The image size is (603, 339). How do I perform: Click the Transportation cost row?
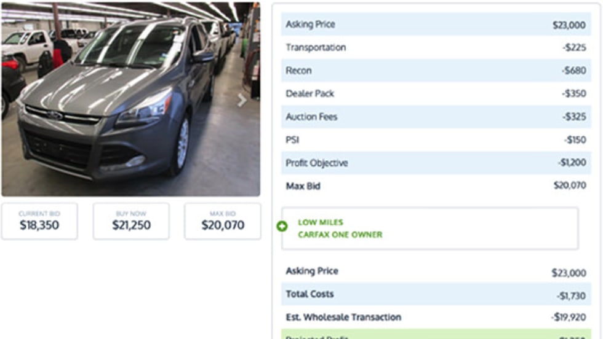pyautogui.click(x=436, y=47)
